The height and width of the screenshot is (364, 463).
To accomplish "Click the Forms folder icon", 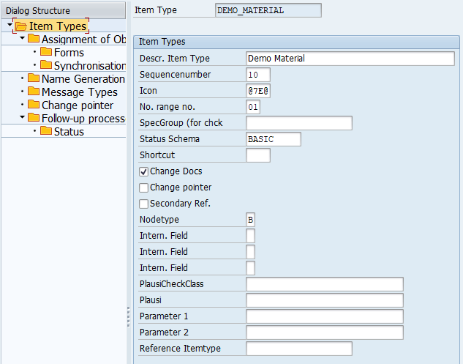I will pos(46,53).
